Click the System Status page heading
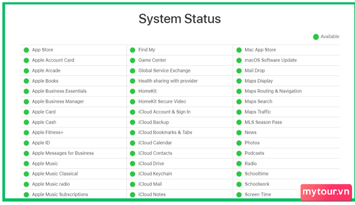This screenshot has width=355, height=205. [180, 19]
